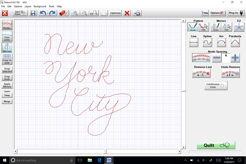Choose the Parabola drawing tool

coord(235,42)
